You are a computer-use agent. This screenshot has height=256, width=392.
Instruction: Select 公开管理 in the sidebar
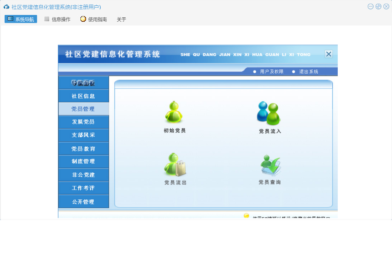84,202
